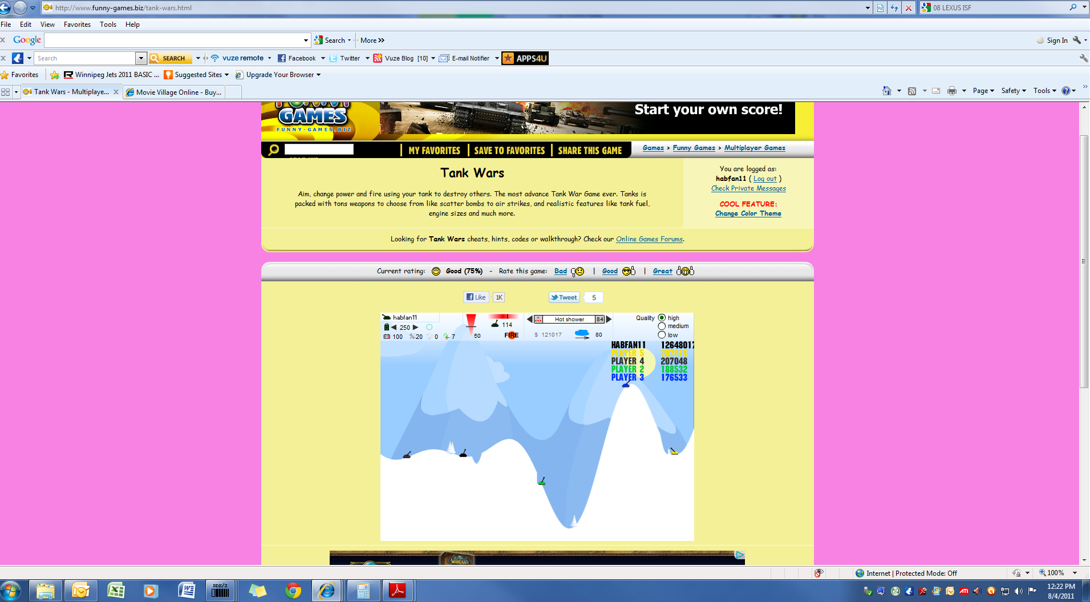Expand the Safety dropdown menu
Image resolution: width=1090 pixels, height=602 pixels.
pyautogui.click(x=1013, y=91)
